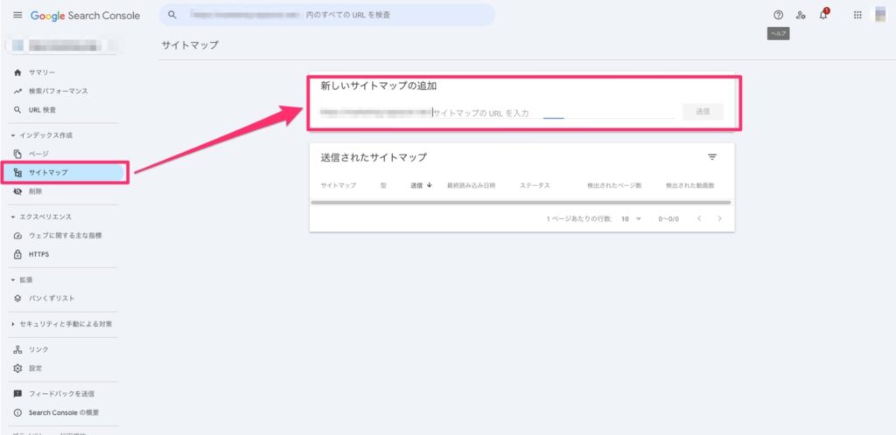The image size is (896, 435).
Task: Open the user management icon in header
Action: (x=801, y=15)
